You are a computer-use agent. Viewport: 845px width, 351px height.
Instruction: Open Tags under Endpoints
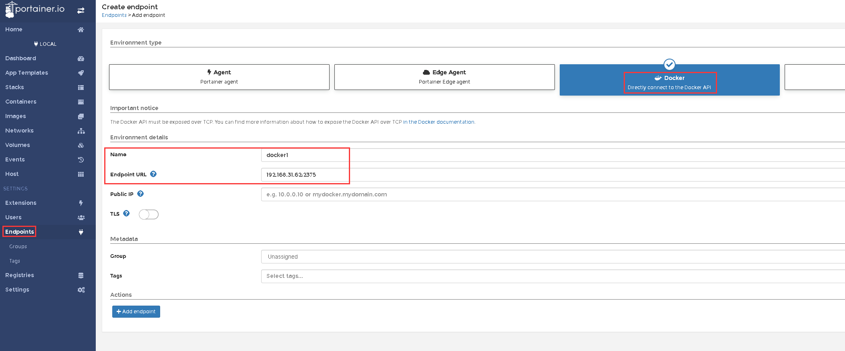[x=14, y=261]
